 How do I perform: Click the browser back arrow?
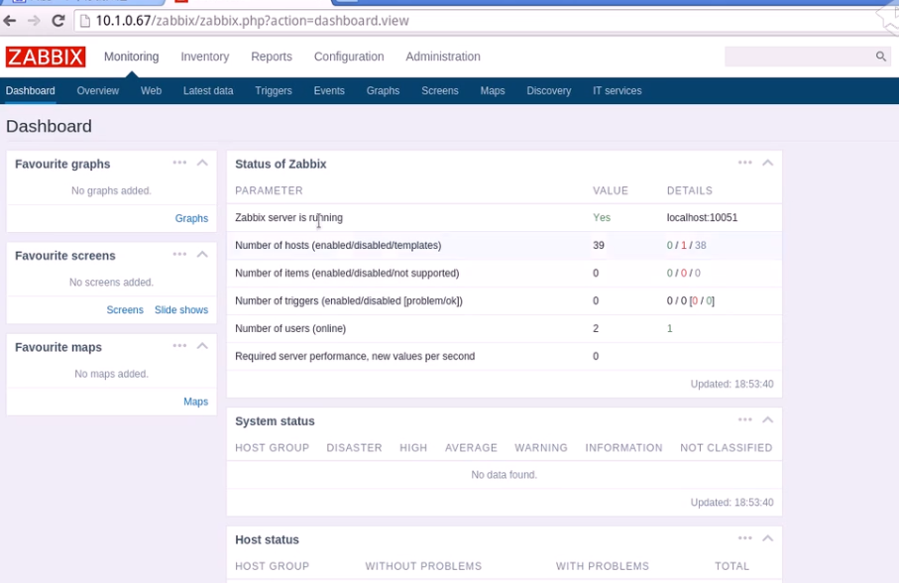pyautogui.click(x=10, y=21)
